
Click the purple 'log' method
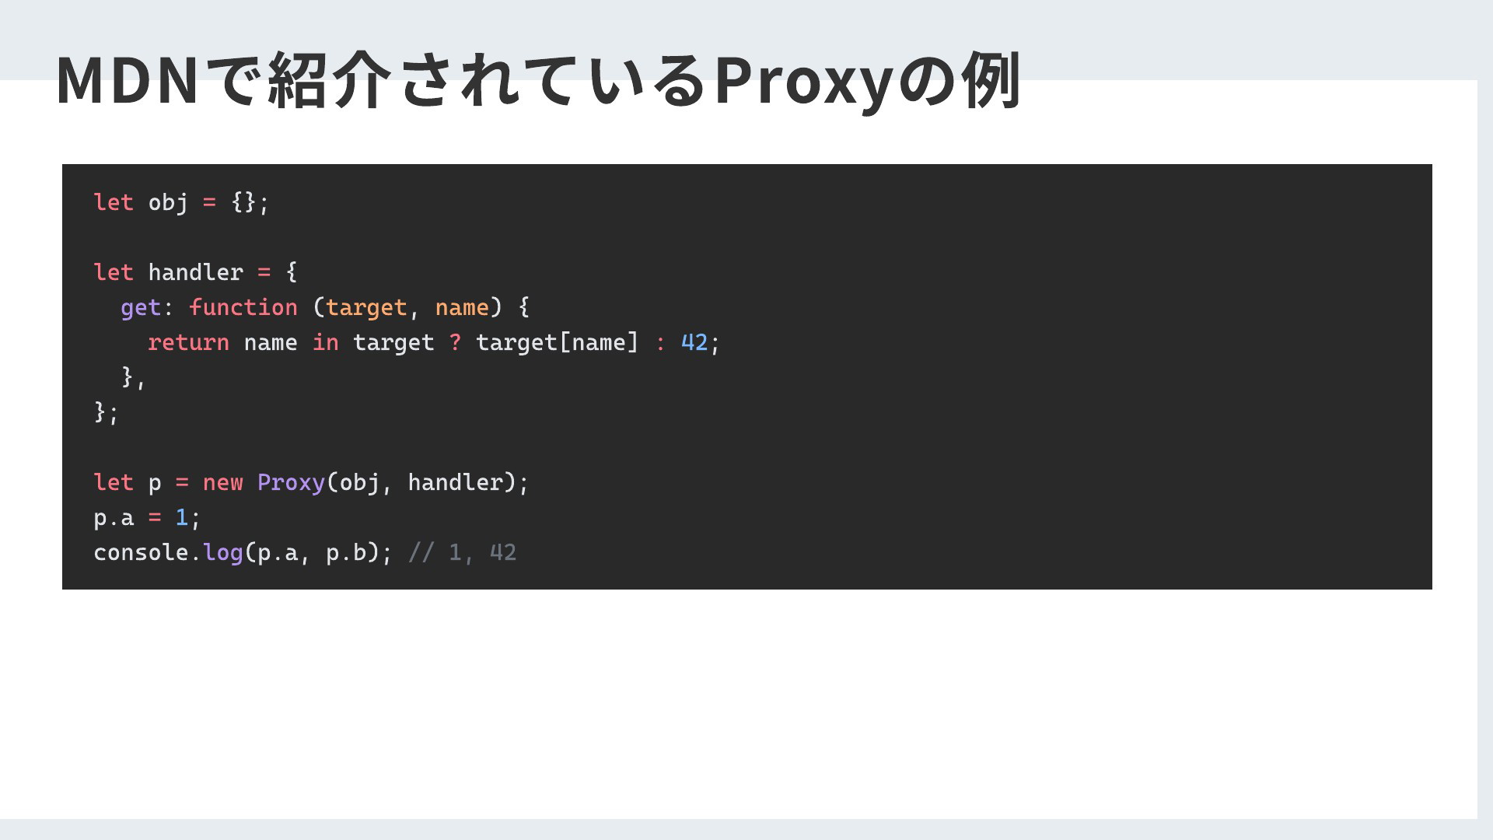223,553
